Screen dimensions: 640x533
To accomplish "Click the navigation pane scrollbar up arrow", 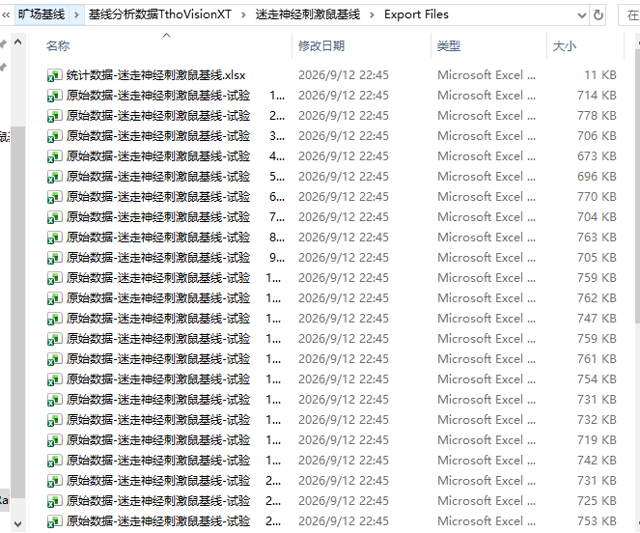I will (18, 42).
